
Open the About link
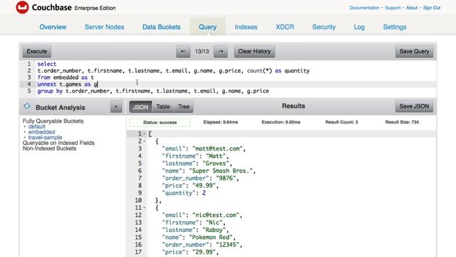click(x=412, y=8)
